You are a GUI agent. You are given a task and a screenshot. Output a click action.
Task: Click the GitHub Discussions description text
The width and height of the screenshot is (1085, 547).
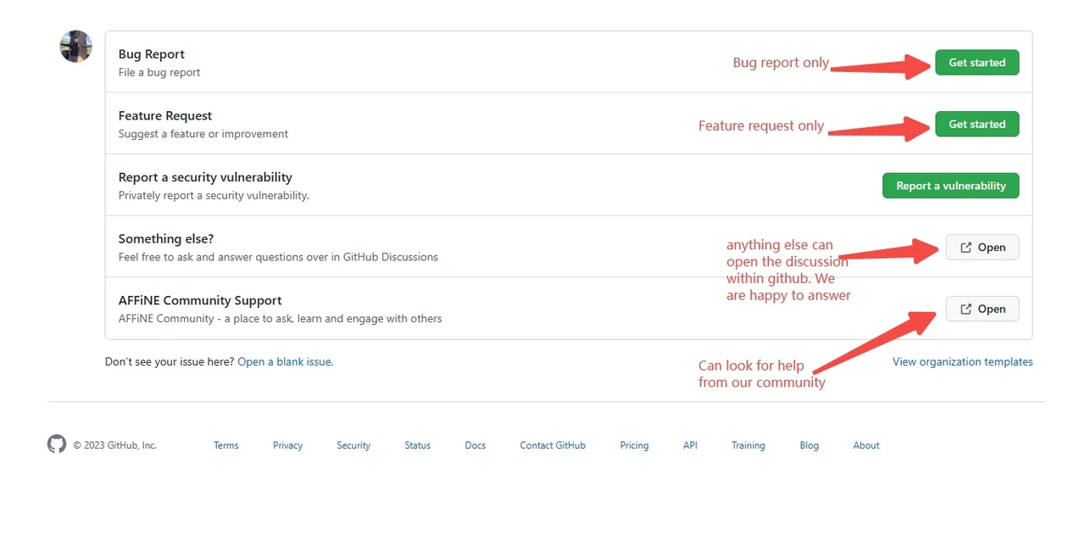click(x=278, y=257)
